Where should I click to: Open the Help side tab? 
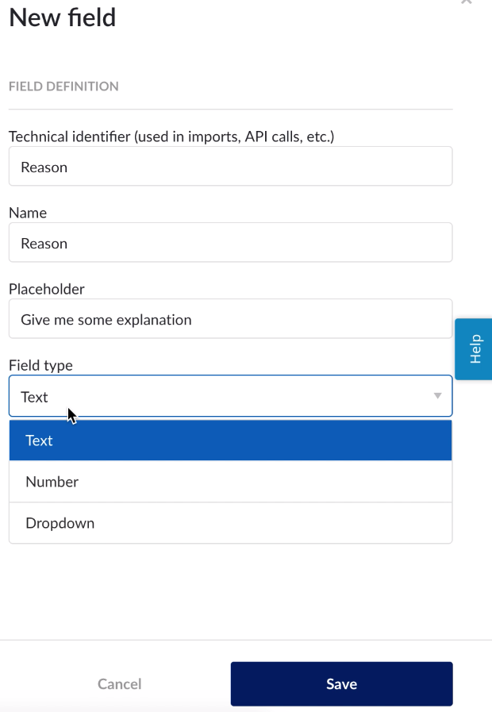tap(475, 349)
